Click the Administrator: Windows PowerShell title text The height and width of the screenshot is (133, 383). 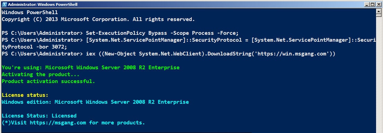coord(43,4)
